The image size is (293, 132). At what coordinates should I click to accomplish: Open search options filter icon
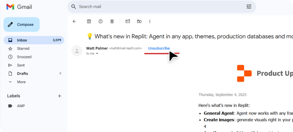click(249, 7)
